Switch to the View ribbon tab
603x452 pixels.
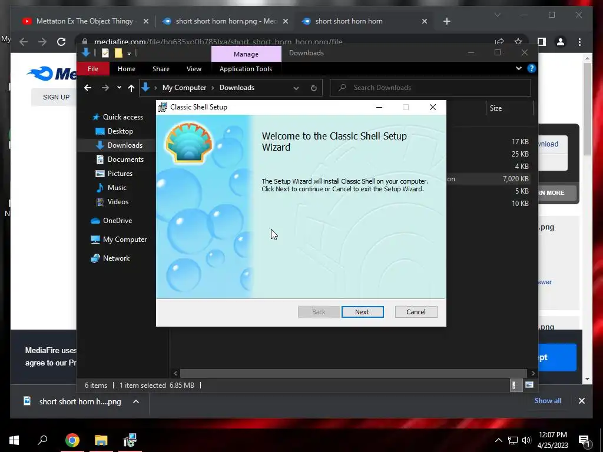(x=194, y=69)
